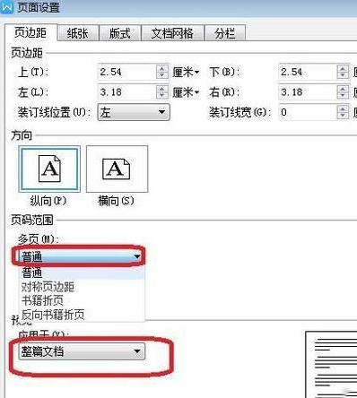This screenshot has height=398, width=357.
Task: Click the 左(L) margin input field
Action: pyautogui.click(x=126, y=92)
